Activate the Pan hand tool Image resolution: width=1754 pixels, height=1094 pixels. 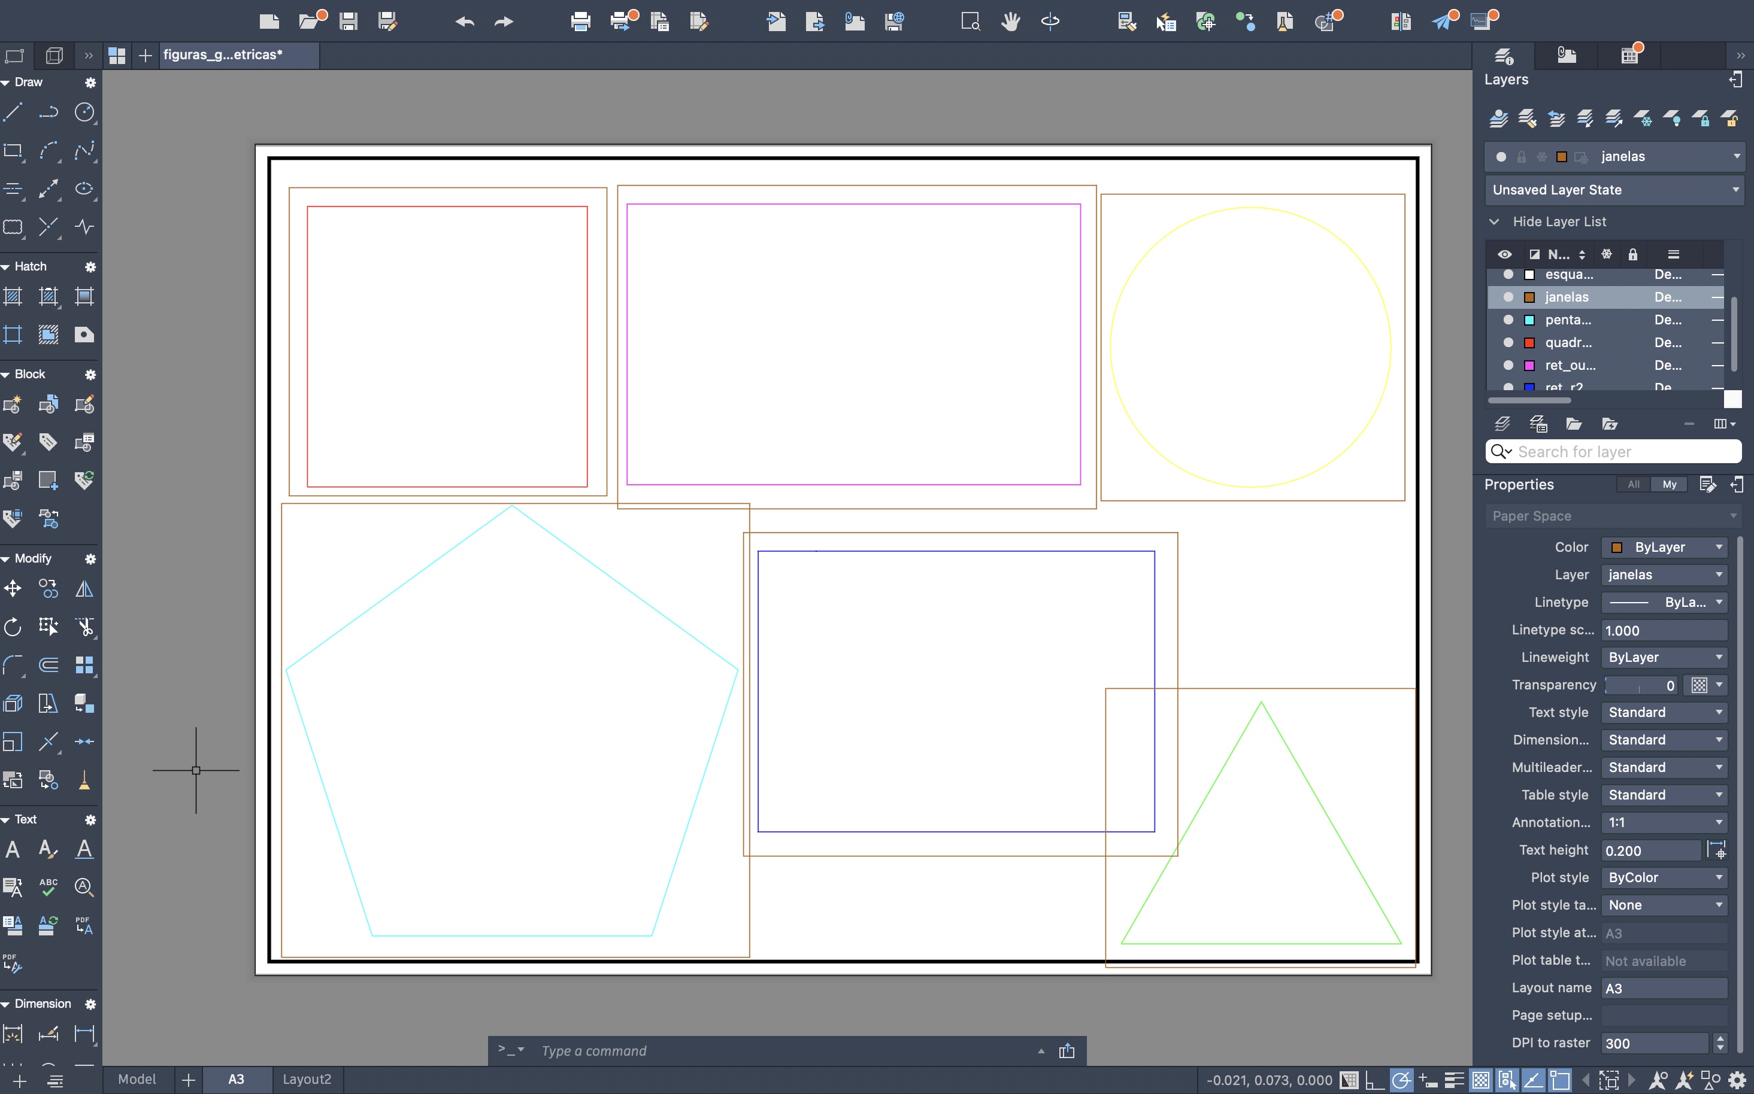click(1011, 21)
